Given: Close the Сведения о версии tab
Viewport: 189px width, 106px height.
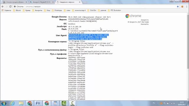Looking at the screenshot, I should [80, 2].
